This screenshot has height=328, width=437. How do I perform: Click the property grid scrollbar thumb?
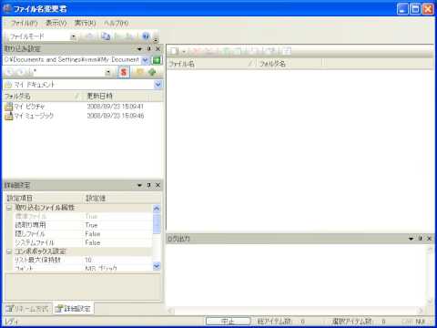click(157, 223)
